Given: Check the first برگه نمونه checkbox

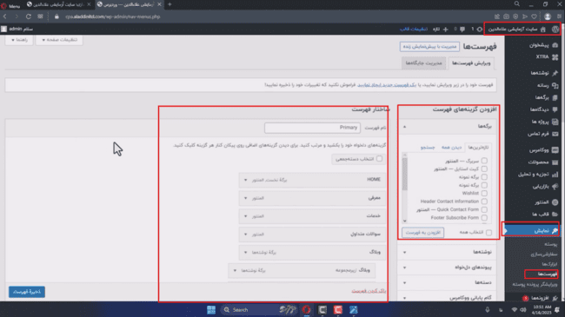Looking at the screenshot, I should click(x=484, y=177).
